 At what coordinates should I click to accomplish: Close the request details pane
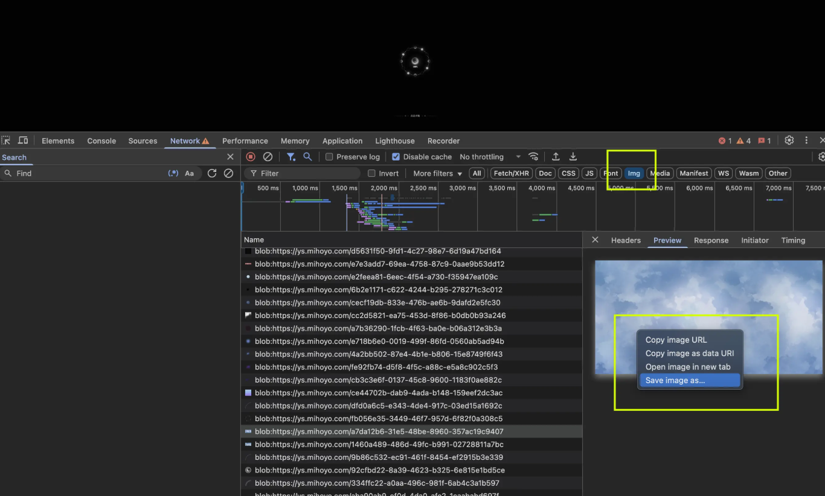click(595, 240)
